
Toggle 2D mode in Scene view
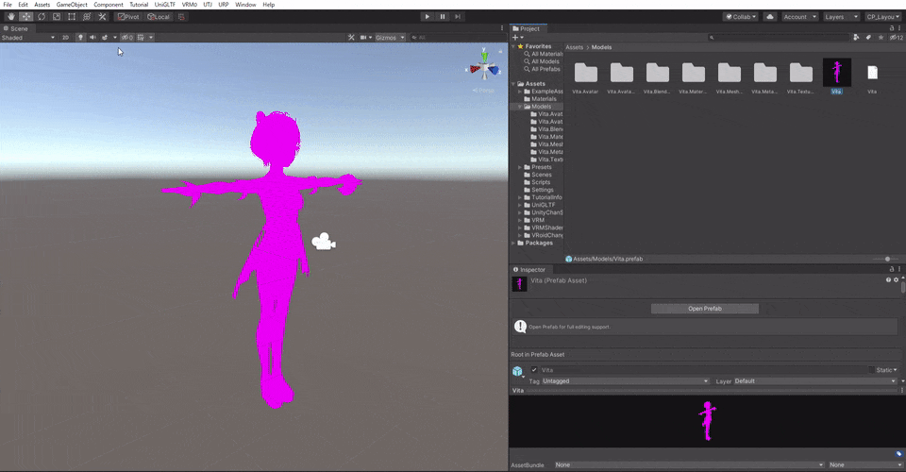[65, 38]
